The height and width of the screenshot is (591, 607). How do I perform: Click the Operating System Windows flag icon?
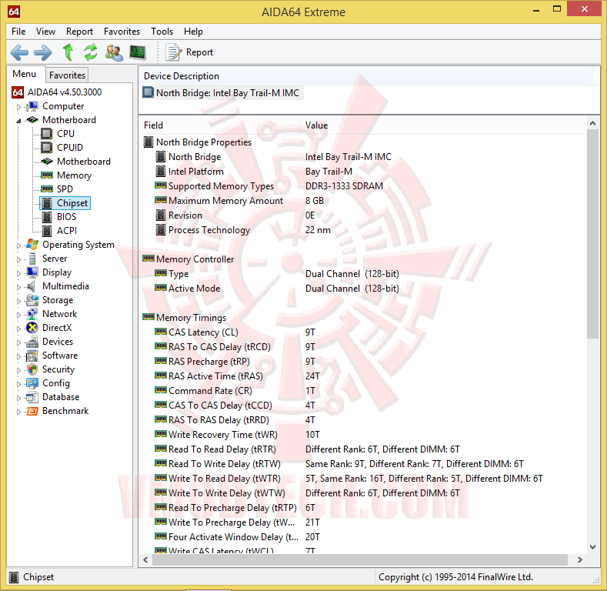click(32, 245)
